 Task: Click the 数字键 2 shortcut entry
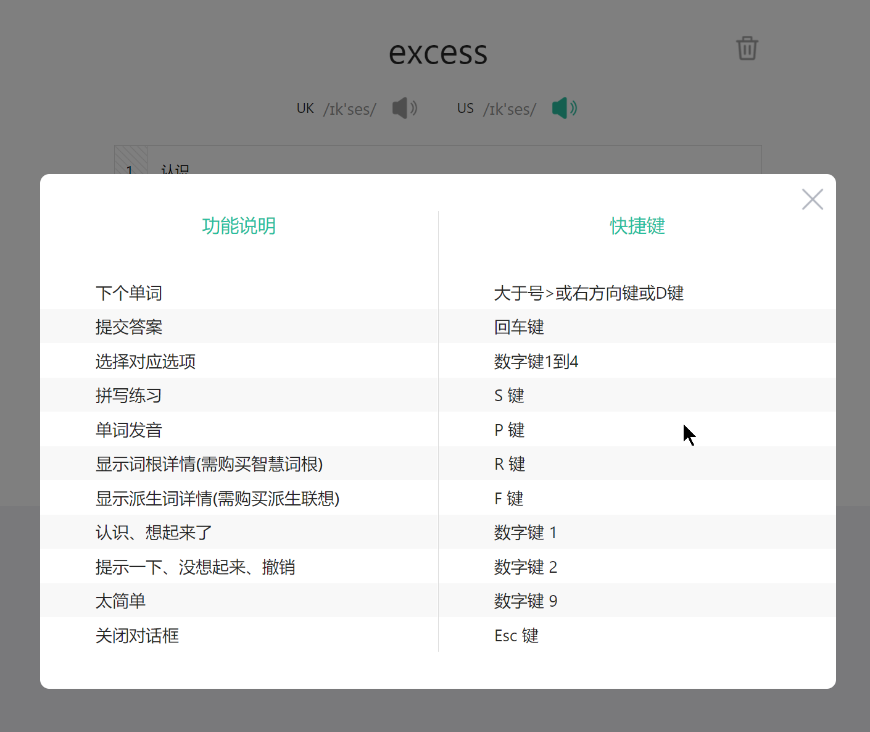pos(526,567)
